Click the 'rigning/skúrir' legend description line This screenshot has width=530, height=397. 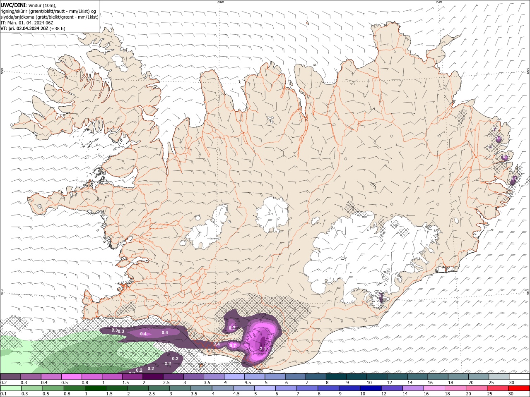(x=49, y=11)
